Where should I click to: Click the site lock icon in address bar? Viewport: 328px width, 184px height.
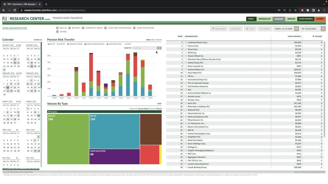[22, 10]
